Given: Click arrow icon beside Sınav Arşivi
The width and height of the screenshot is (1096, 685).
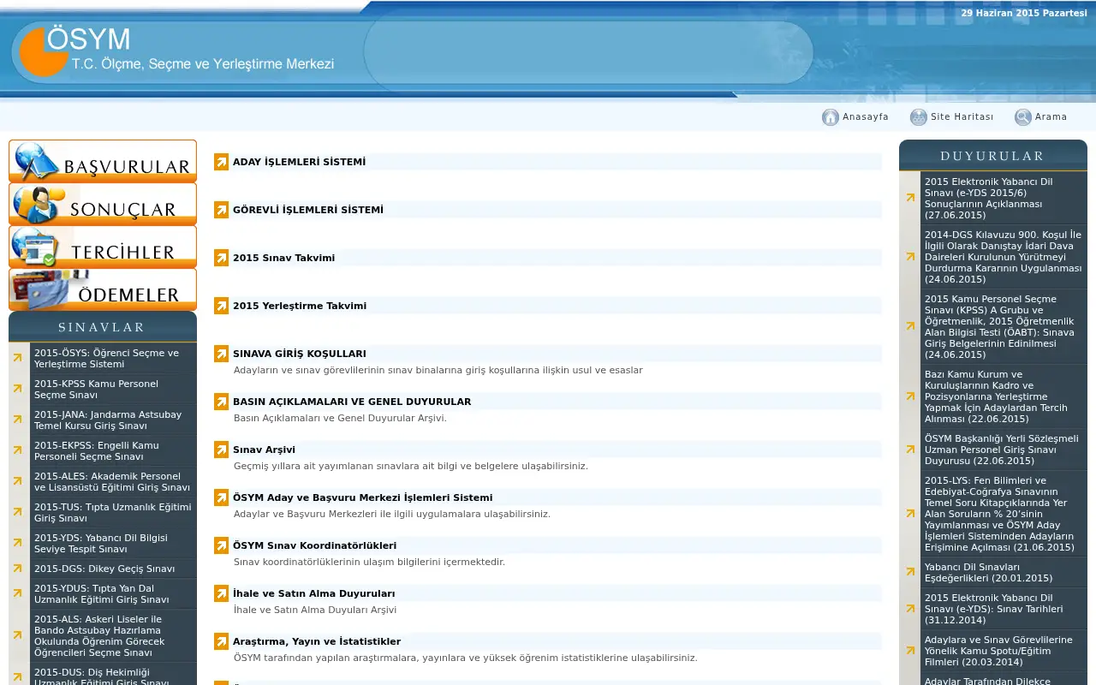Looking at the screenshot, I should [221, 450].
